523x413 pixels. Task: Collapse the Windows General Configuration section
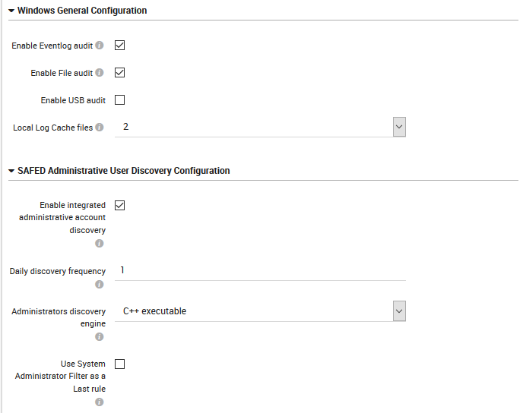coord(11,11)
